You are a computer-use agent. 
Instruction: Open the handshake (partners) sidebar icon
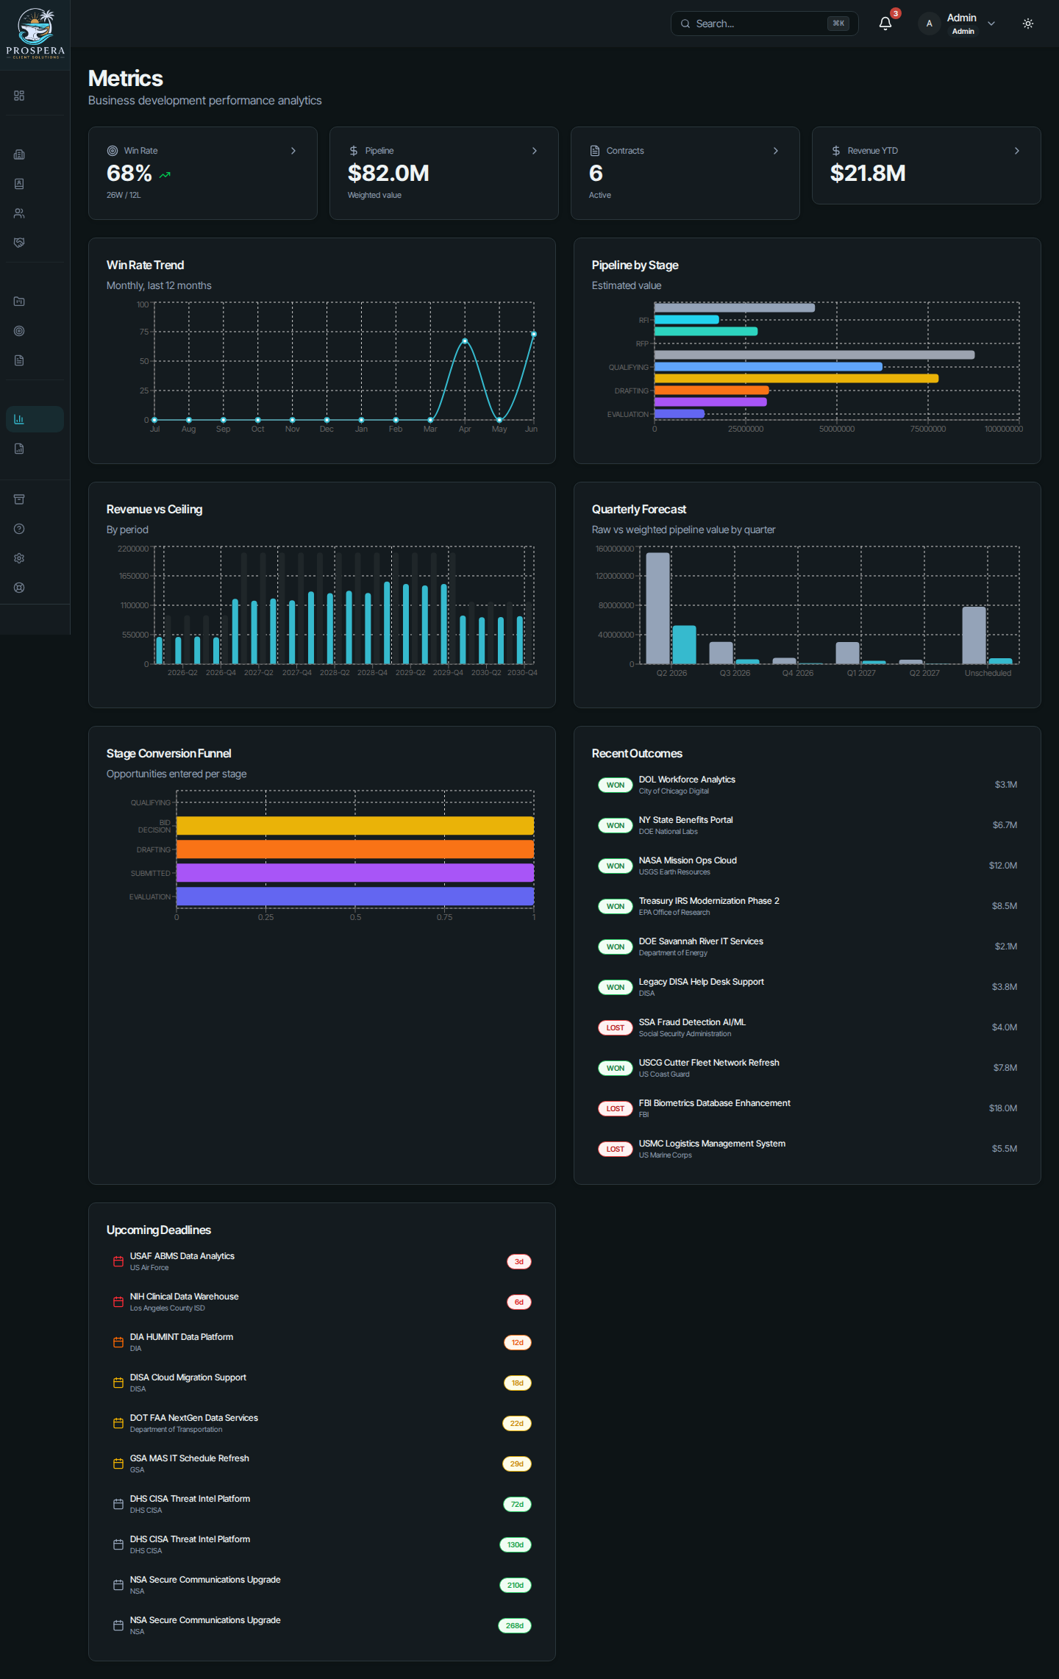coord(19,243)
